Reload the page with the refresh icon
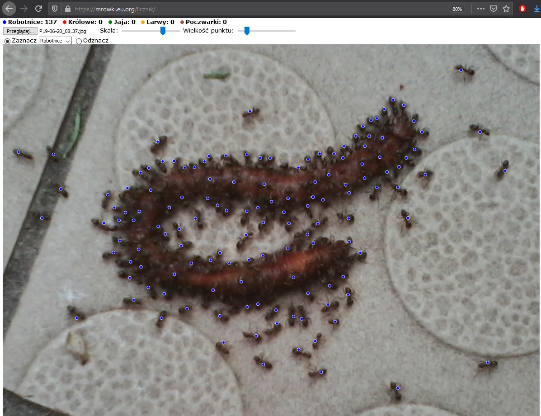Screen dimensions: 541x416 point(39,9)
